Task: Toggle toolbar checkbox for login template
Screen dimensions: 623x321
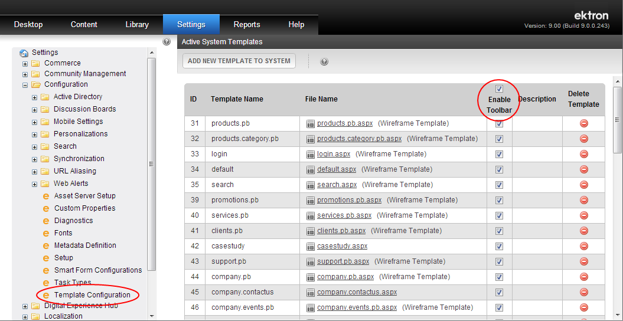Action: (500, 155)
